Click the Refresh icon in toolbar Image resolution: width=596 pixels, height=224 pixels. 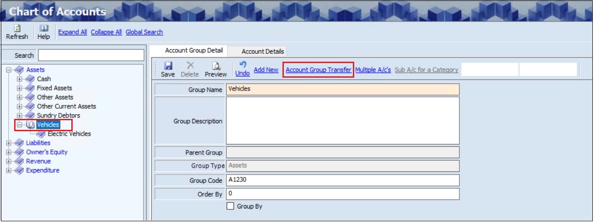[x=16, y=29]
